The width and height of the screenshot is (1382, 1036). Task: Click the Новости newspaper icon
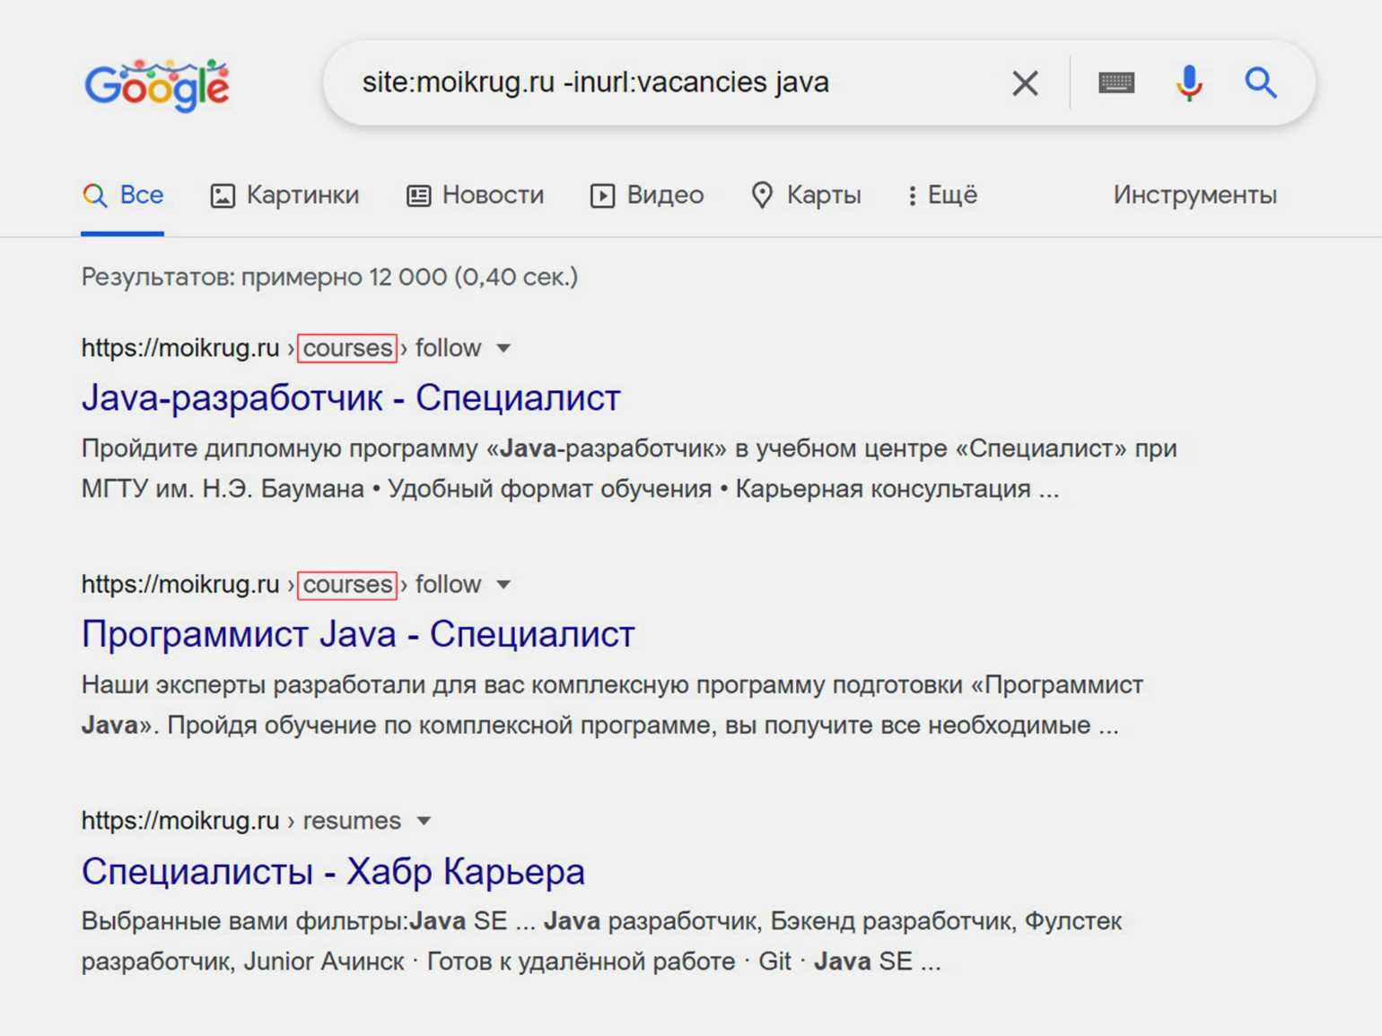418,196
